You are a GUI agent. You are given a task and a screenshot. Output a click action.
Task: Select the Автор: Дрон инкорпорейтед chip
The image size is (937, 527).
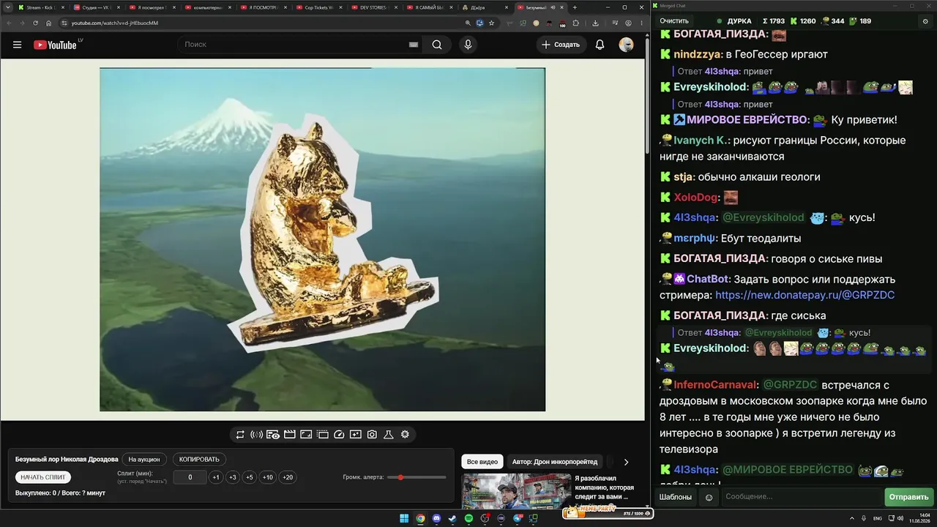[555, 462]
